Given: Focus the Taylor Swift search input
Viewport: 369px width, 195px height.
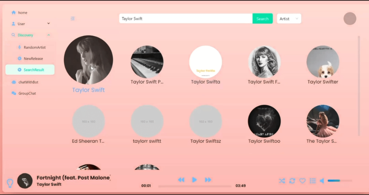Looking at the screenshot, I should click(186, 19).
